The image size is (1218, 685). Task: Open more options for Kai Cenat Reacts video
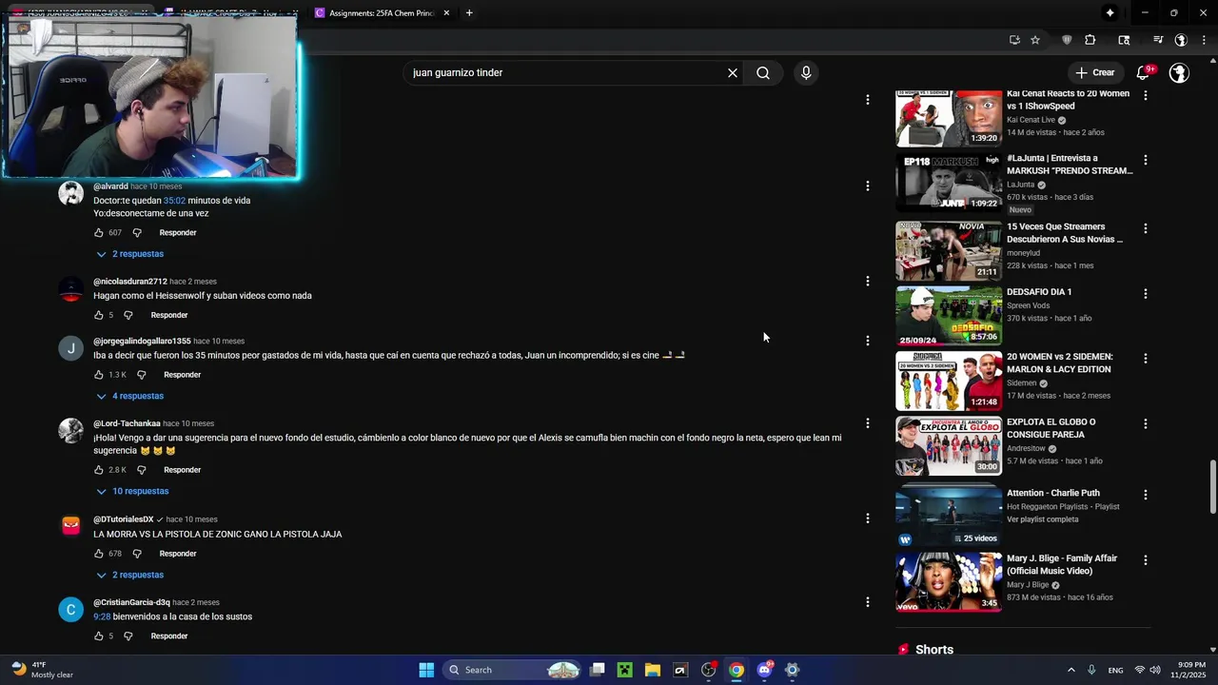coord(1146,95)
